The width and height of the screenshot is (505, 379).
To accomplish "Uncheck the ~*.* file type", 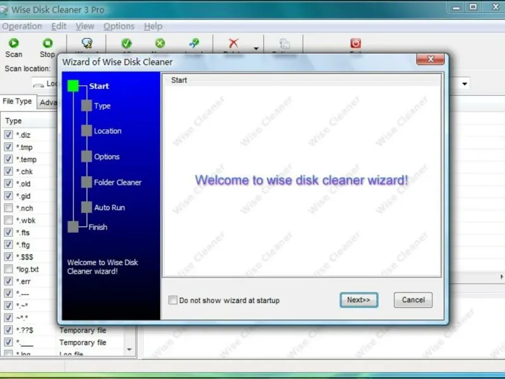I will (x=8, y=318).
